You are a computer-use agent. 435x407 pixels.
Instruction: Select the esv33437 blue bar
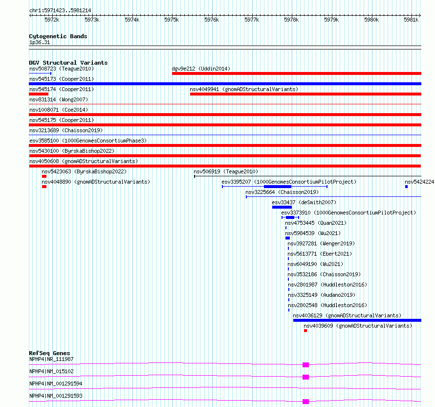tap(282, 207)
